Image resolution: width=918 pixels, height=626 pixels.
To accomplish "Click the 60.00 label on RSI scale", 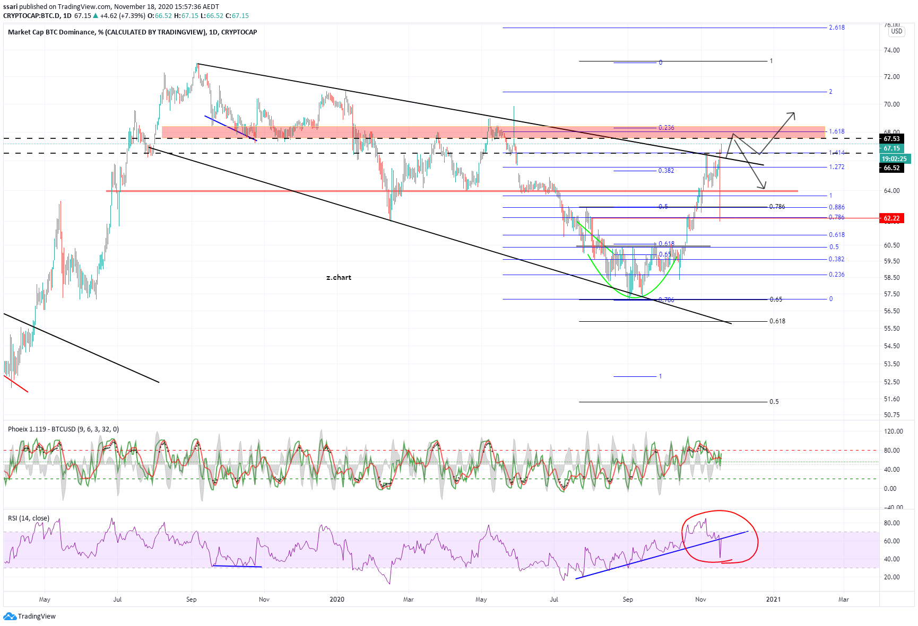I will [892, 541].
